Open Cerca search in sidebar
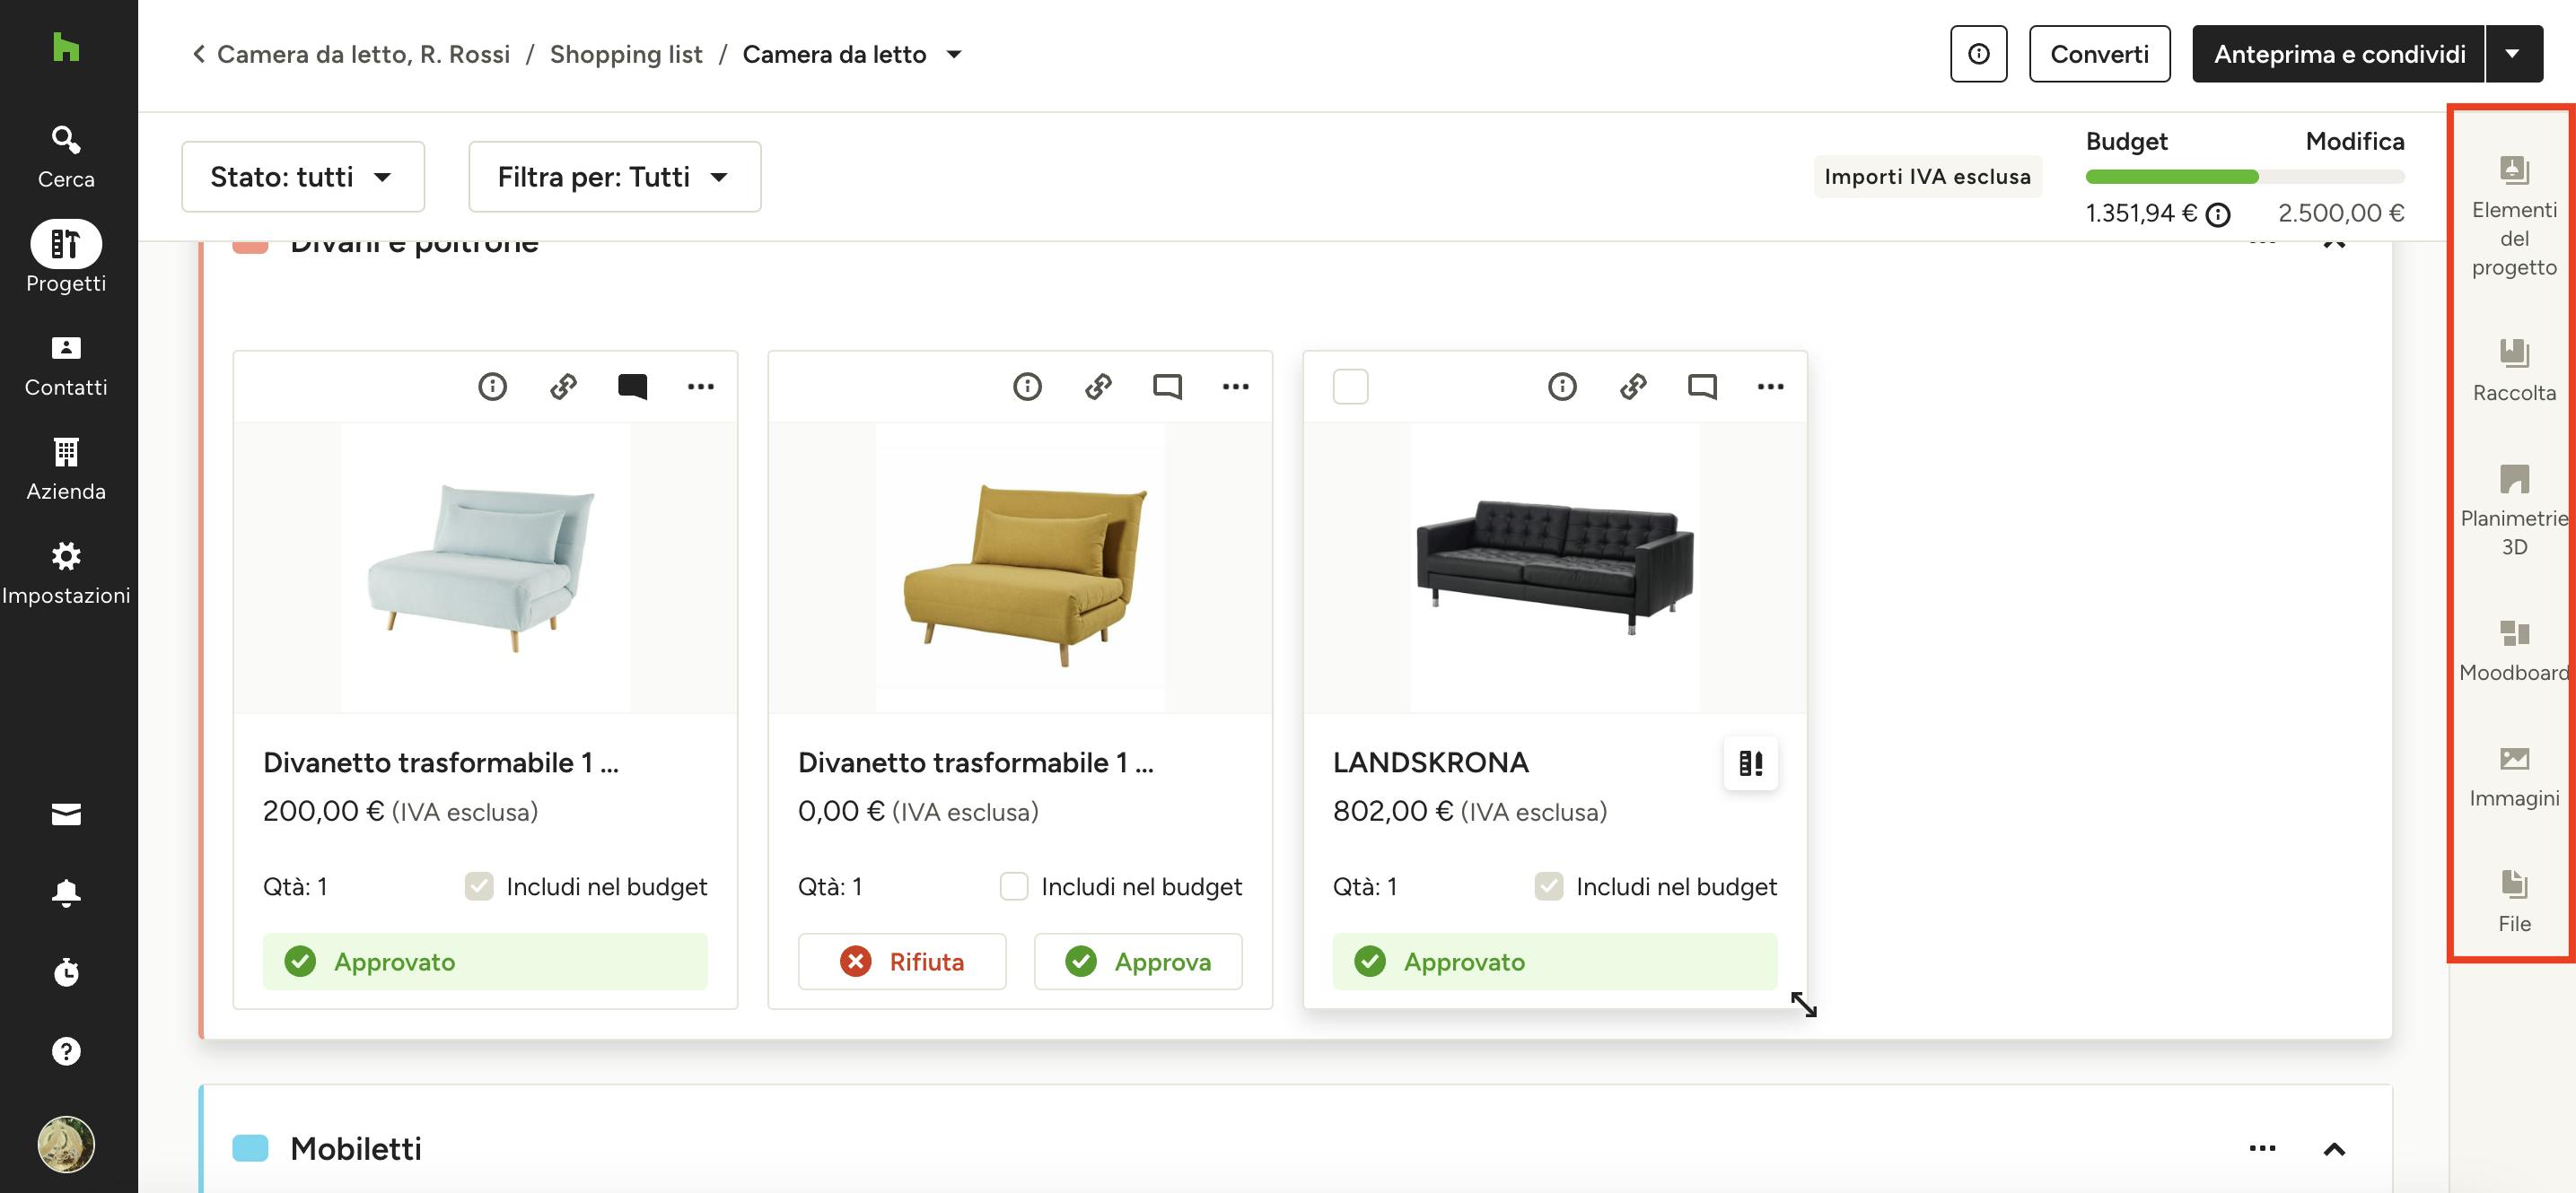 [66, 157]
